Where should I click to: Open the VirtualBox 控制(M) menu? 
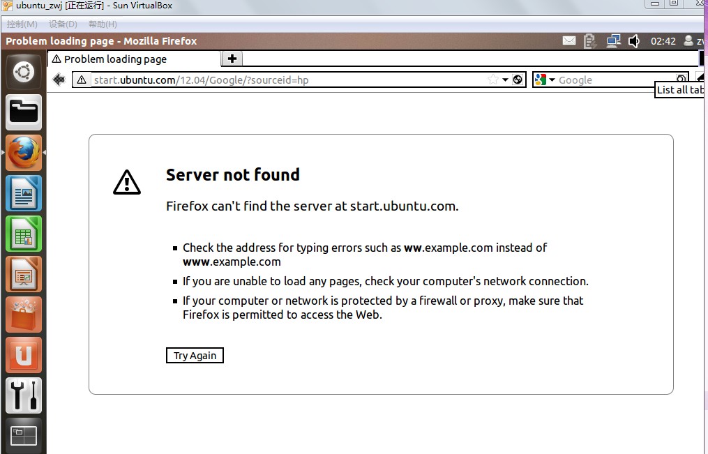22,24
